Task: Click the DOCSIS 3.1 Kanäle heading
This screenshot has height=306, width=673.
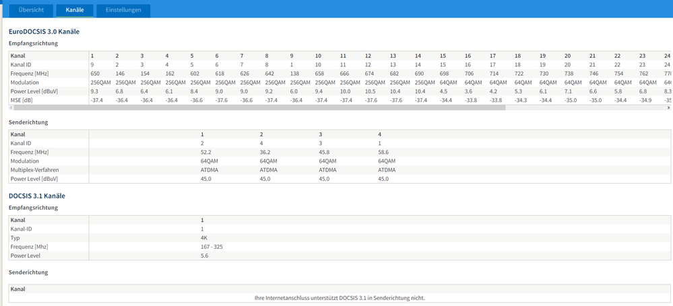Action: 37,196
